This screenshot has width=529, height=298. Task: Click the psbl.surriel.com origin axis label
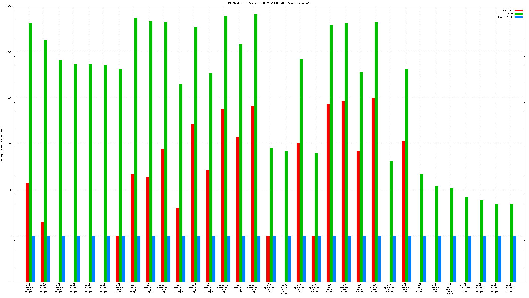(x=375, y=288)
